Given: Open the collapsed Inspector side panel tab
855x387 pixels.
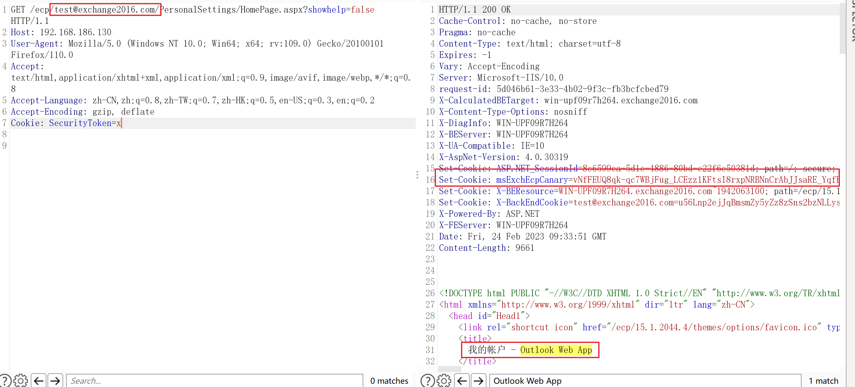Looking at the screenshot, I should tap(852, 20).
